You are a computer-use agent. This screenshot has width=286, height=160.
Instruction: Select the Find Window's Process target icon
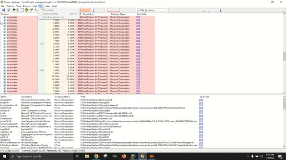[x=26, y=10]
